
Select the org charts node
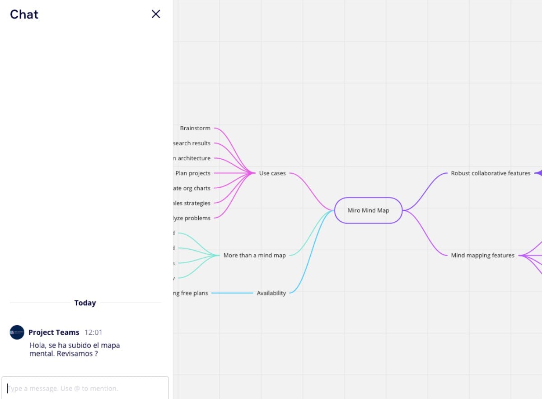[x=192, y=188]
